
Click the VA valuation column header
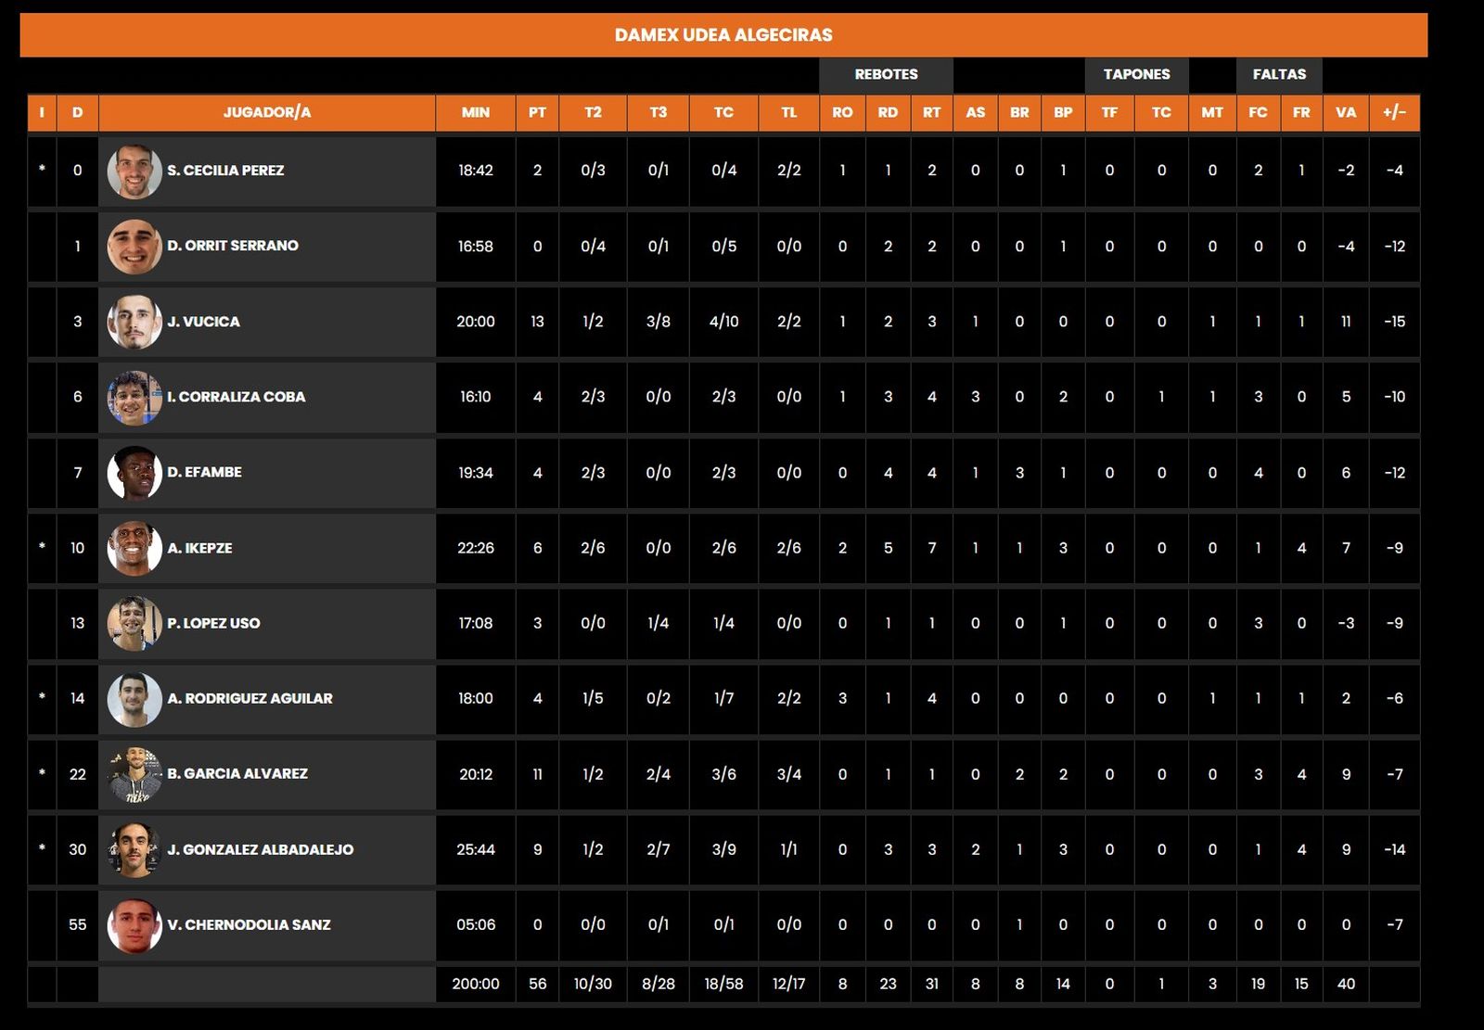point(1346,112)
